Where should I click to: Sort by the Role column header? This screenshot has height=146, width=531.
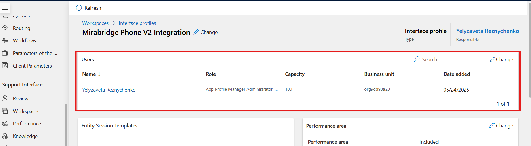click(211, 74)
